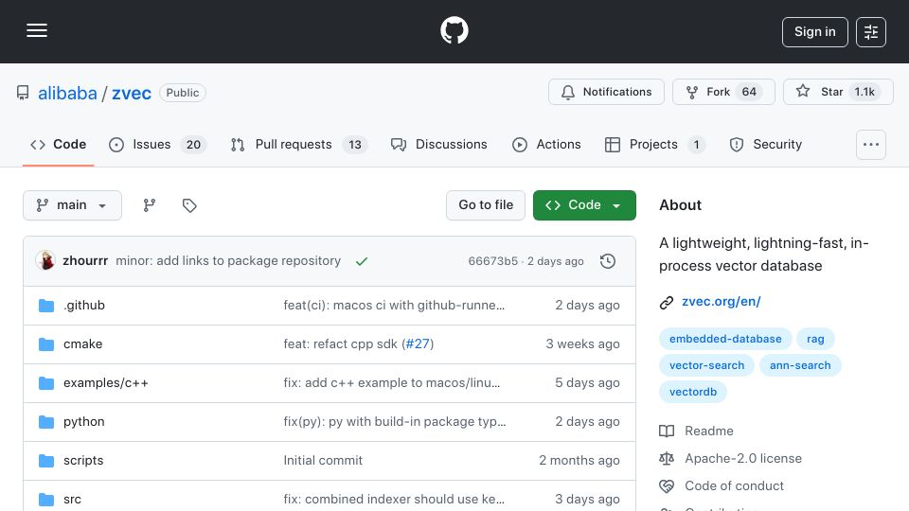Open latest commit message link
The width and height of the screenshot is (909, 511).
pos(228,261)
